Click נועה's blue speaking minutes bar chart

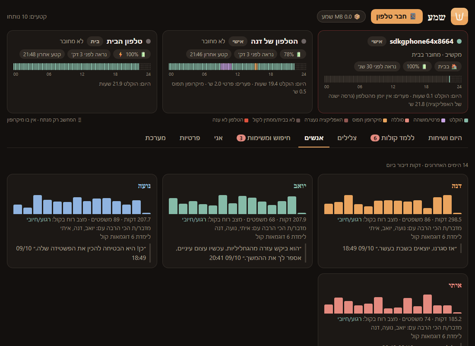[x=82, y=205]
